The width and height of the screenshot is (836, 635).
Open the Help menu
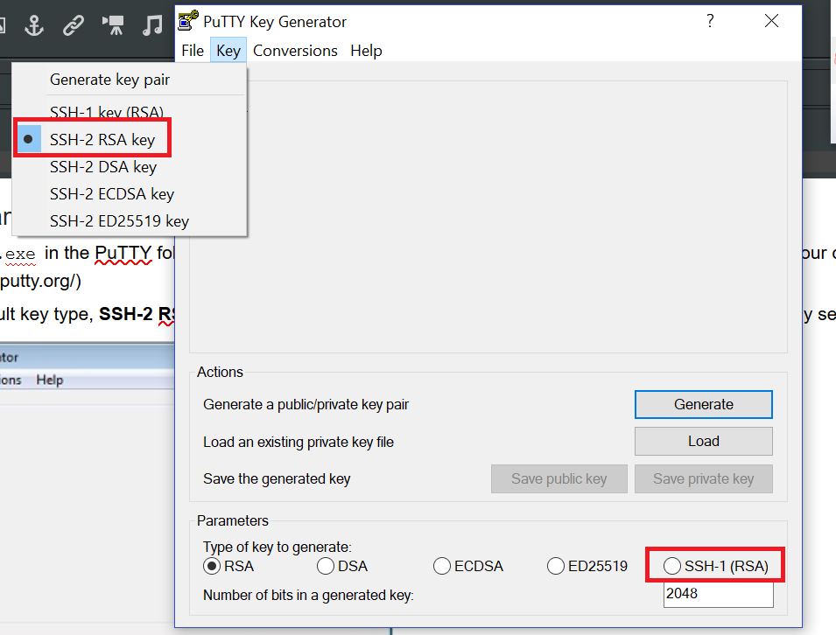pyautogui.click(x=366, y=50)
